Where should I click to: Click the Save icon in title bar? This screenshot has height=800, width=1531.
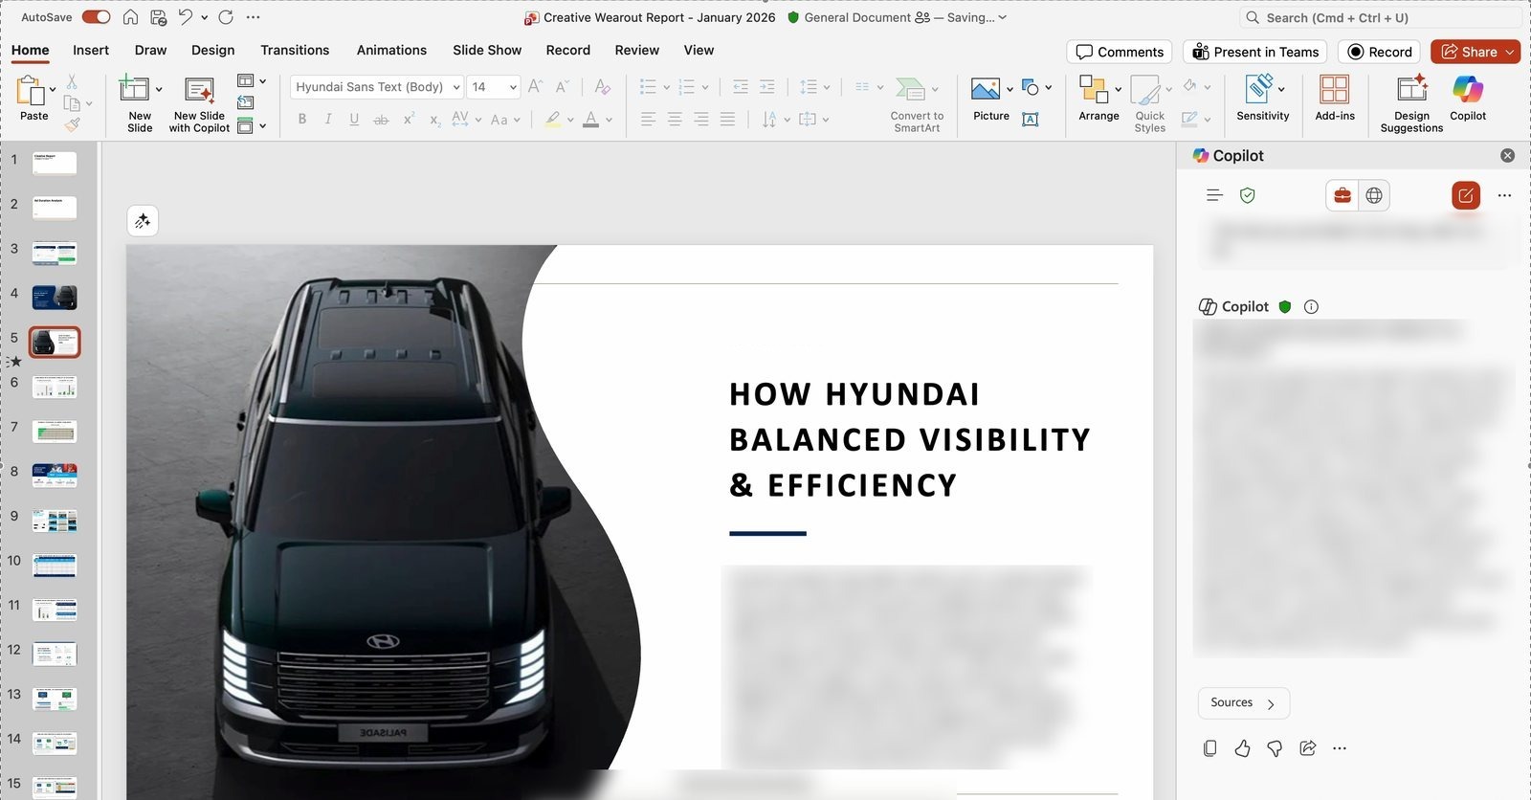coord(159,17)
